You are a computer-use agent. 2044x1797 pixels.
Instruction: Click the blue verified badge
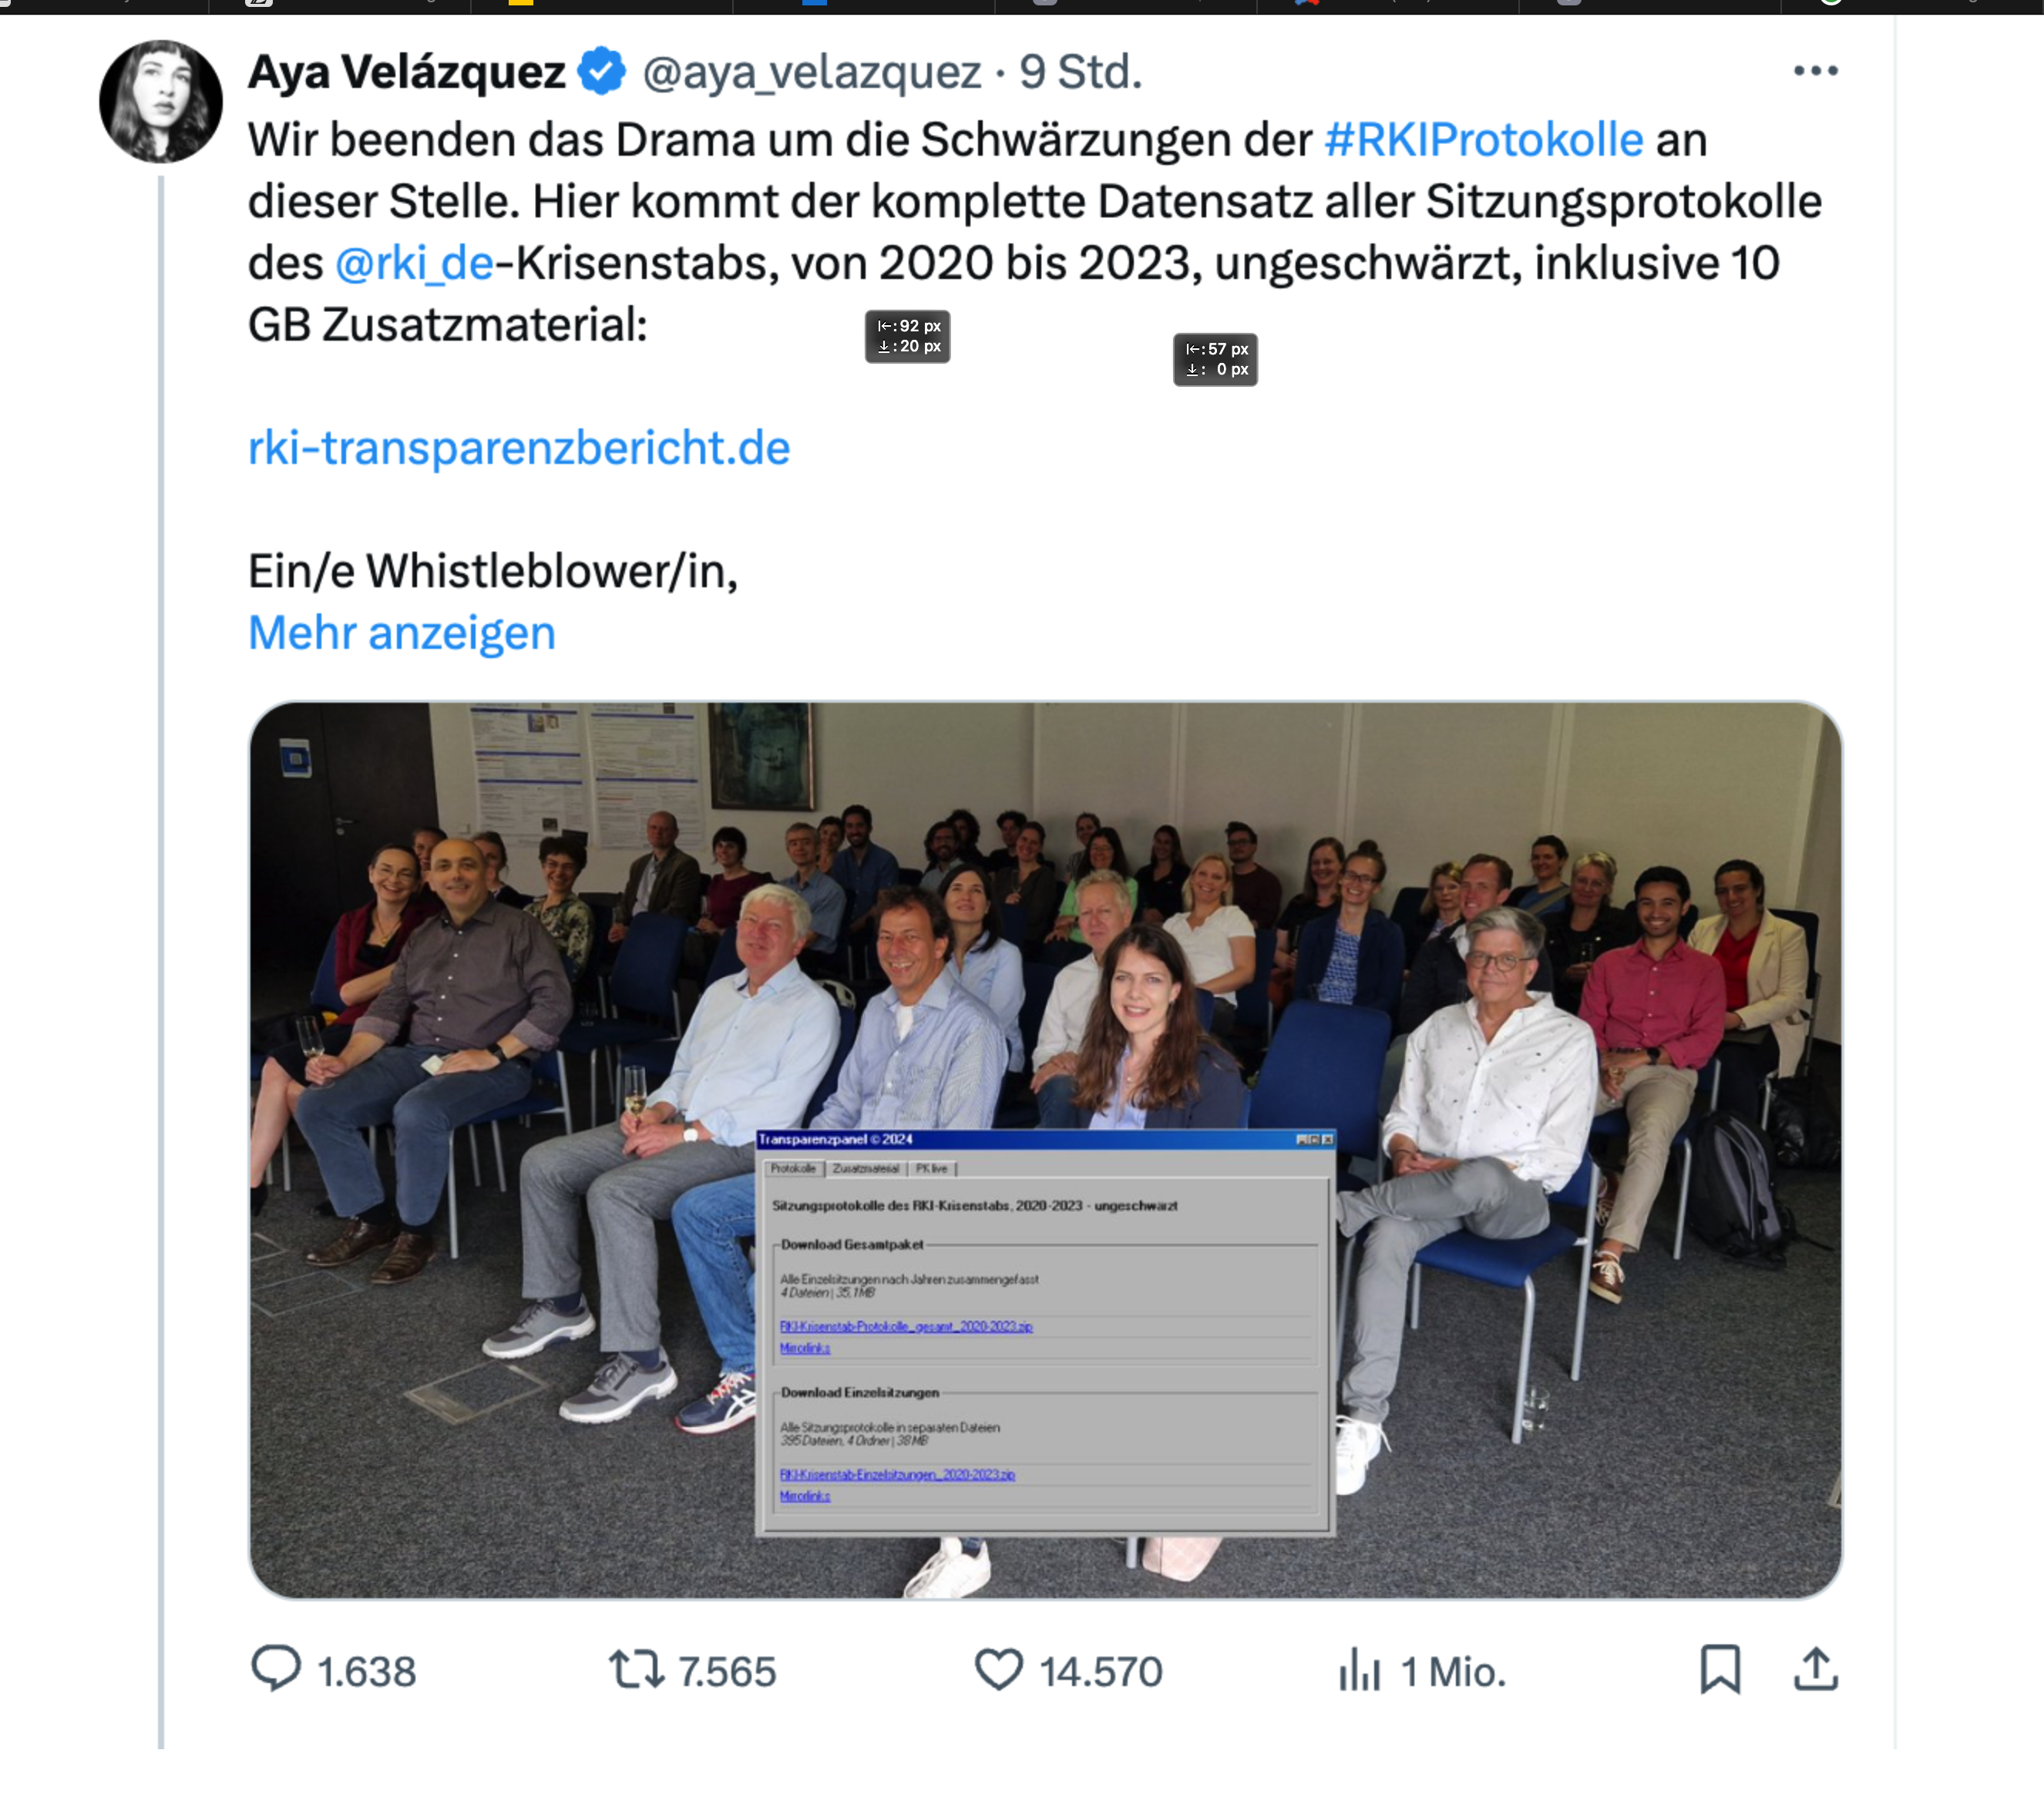pyautogui.click(x=602, y=71)
